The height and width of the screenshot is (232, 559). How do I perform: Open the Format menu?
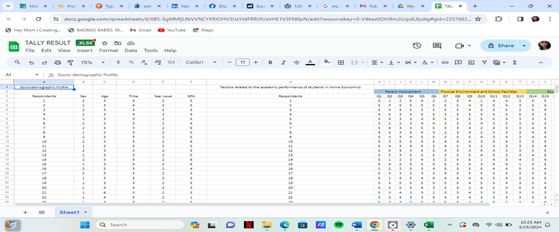click(108, 50)
